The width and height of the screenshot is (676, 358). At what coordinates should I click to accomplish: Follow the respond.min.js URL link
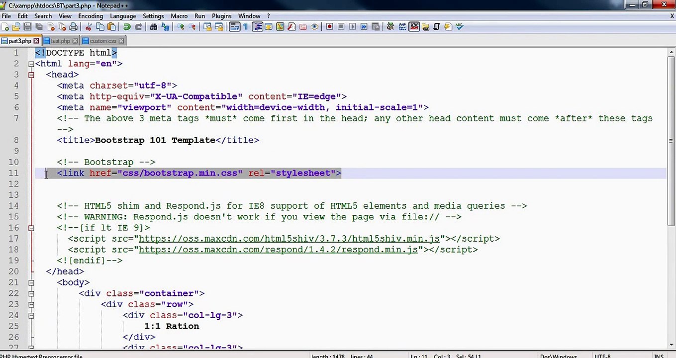coord(278,250)
